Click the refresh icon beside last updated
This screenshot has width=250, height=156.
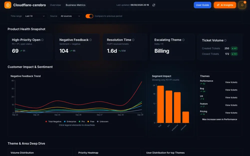[154, 5]
